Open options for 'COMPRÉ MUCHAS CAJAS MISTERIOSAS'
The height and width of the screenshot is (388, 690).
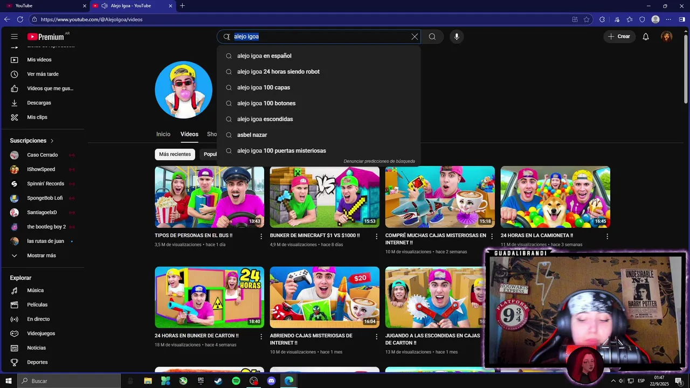pos(492,237)
